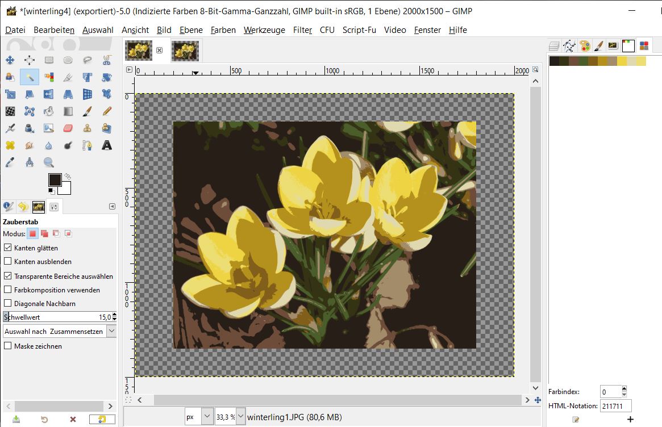This screenshot has height=427, width=662.
Task: Switch to the Paths dock tab
Action: coord(569,46)
